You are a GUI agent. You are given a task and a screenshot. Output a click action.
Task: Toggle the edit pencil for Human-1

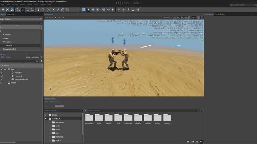pyautogui.click(x=2, y=73)
